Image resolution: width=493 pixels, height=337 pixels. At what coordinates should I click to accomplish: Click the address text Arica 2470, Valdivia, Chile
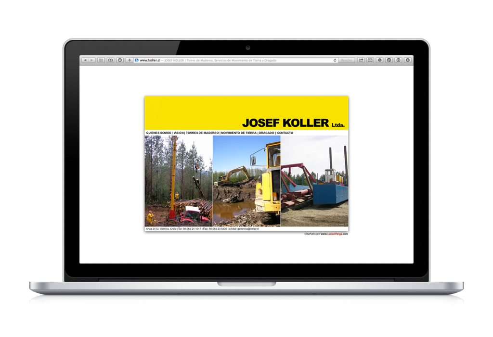161,229
